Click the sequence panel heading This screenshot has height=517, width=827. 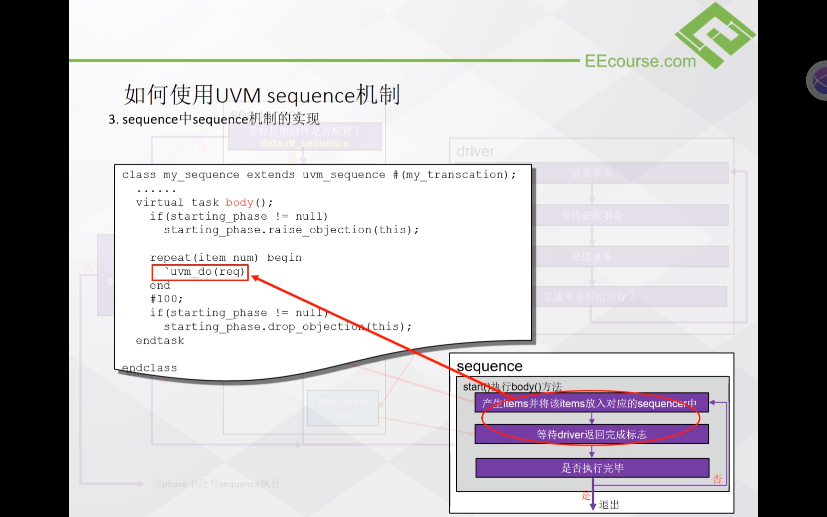[x=489, y=366]
